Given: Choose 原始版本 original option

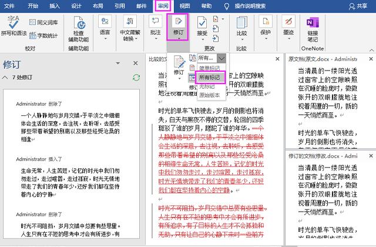Looking at the screenshot, I should coord(210,95).
